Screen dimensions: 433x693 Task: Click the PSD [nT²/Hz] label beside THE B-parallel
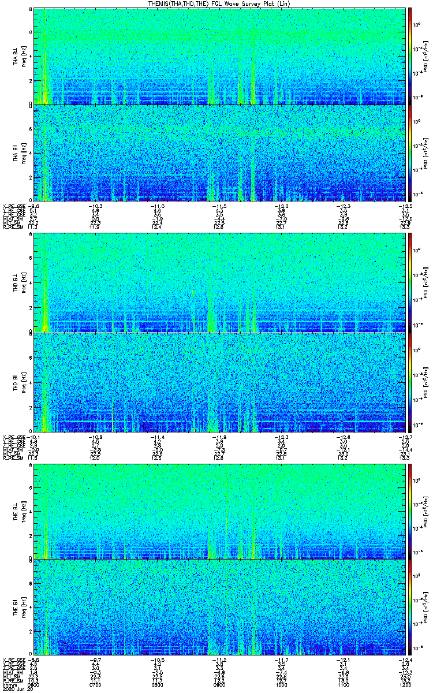425,608
